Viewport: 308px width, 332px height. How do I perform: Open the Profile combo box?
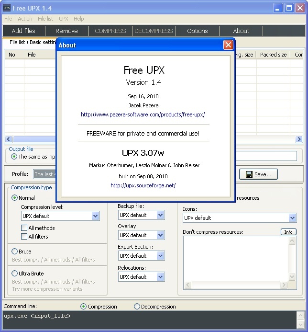coord(44,174)
